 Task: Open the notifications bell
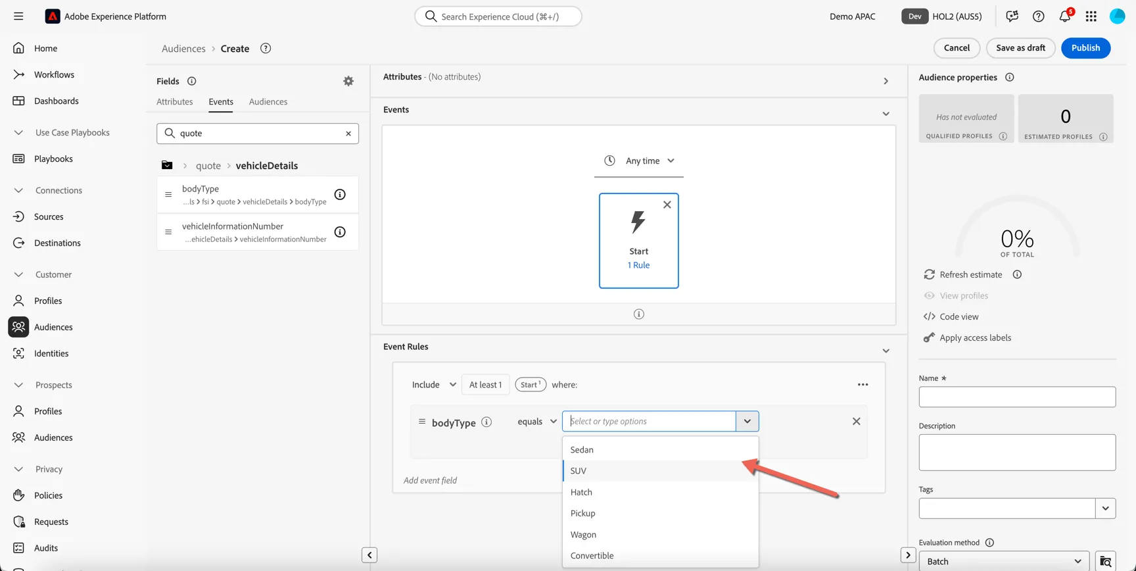click(x=1065, y=16)
